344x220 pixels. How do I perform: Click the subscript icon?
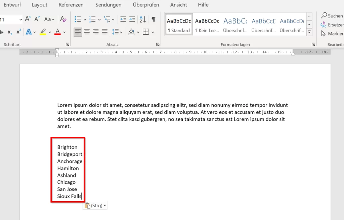[10, 32]
